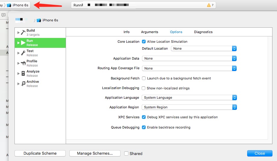
Task: Expand the Analyze disclosure triangle
Action: click(x=18, y=73)
